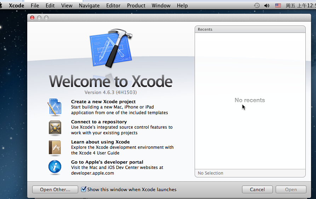Open the View menu
The image size is (316, 199).
(x=67, y=6)
